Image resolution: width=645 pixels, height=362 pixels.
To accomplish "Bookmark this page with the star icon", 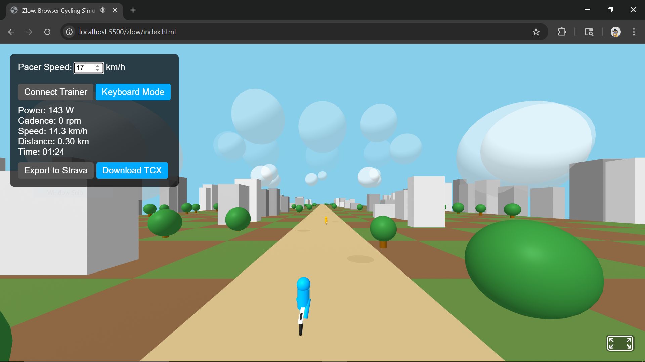I will click(x=536, y=32).
